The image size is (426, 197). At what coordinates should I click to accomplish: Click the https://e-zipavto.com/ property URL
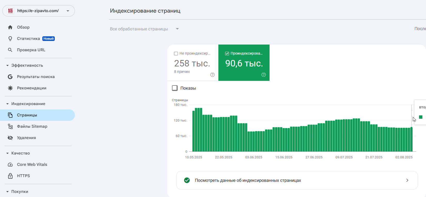pyautogui.click(x=38, y=11)
